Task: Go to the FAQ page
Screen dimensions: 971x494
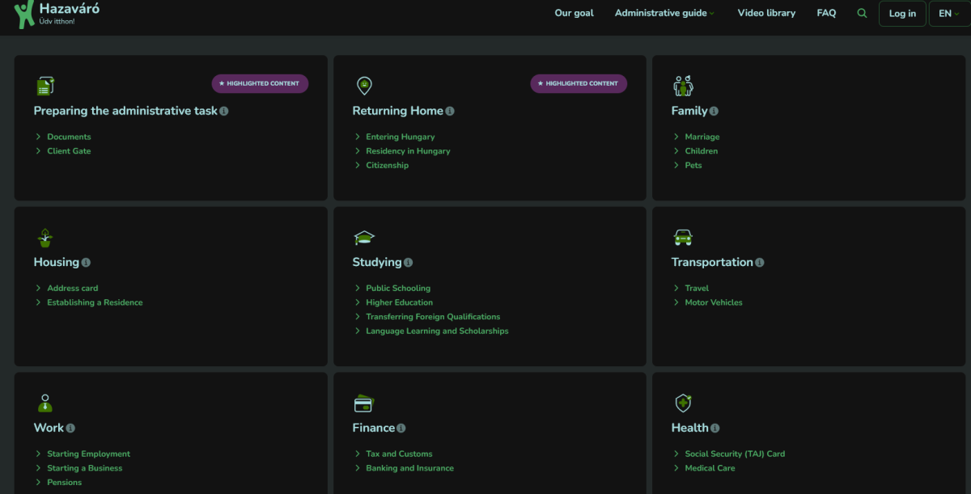Action: (826, 14)
